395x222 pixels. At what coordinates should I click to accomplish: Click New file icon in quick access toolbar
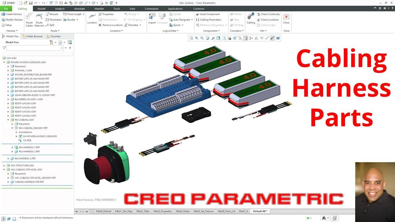click(21, 3)
